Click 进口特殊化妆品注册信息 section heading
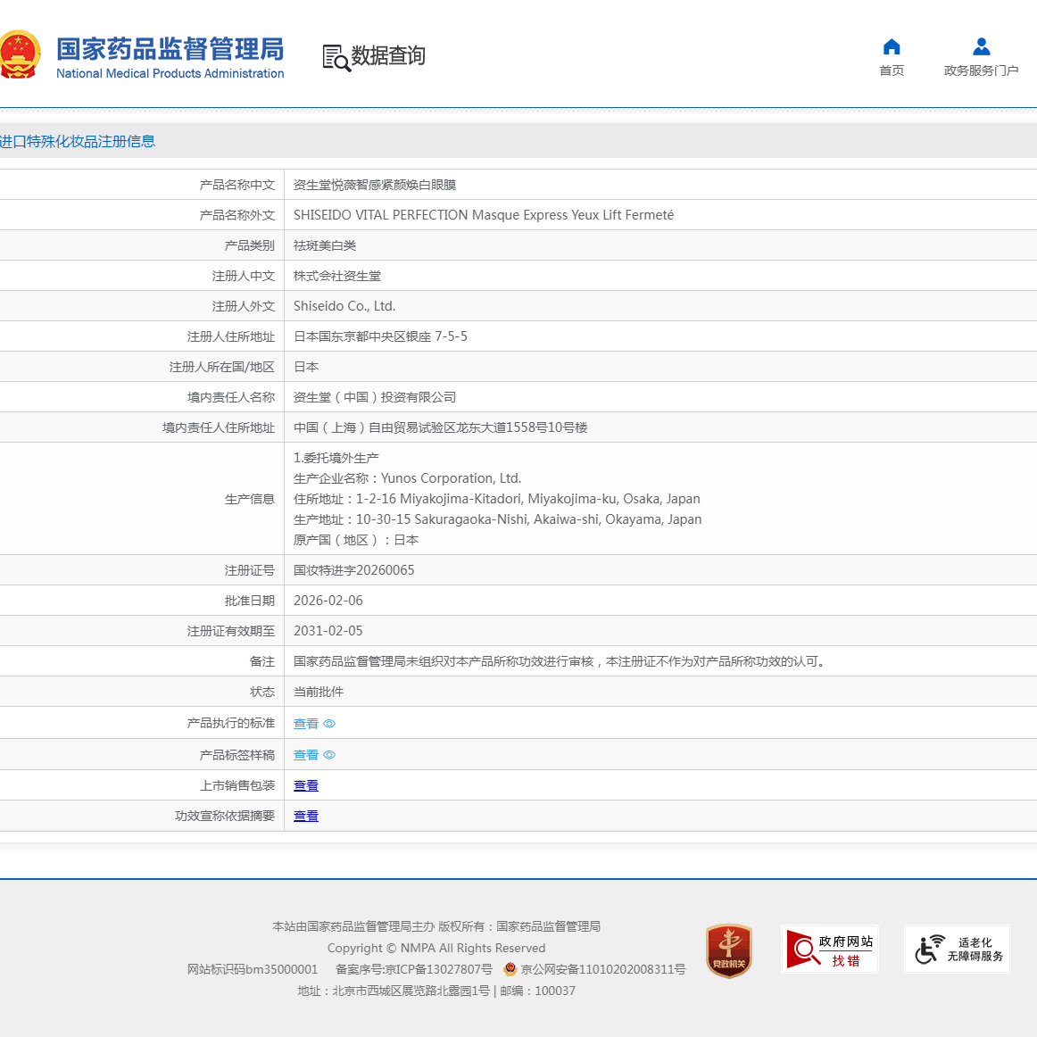Image resolution: width=1037 pixels, height=1037 pixels. tap(78, 141)
